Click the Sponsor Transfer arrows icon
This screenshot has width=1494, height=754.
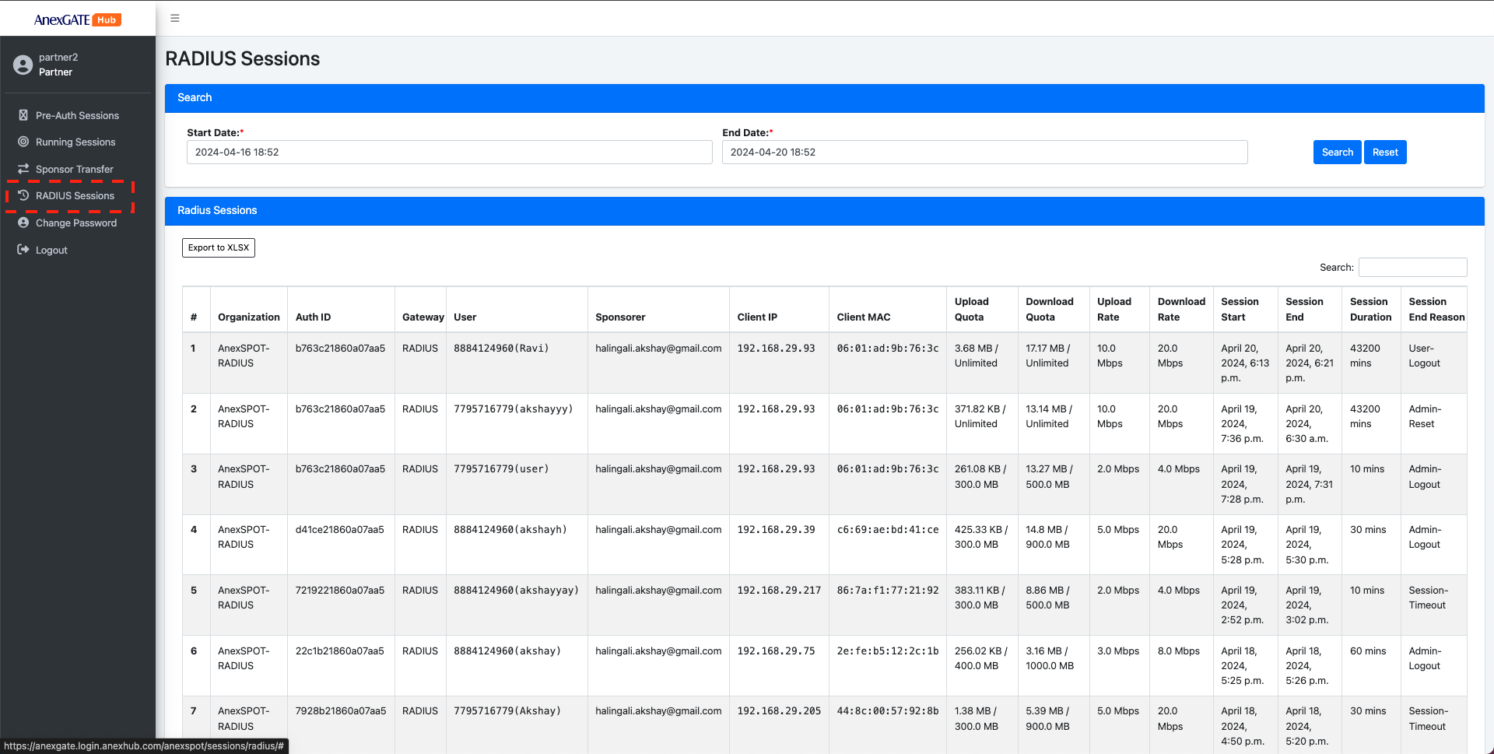pyautogui.click(x=23, y=169)
